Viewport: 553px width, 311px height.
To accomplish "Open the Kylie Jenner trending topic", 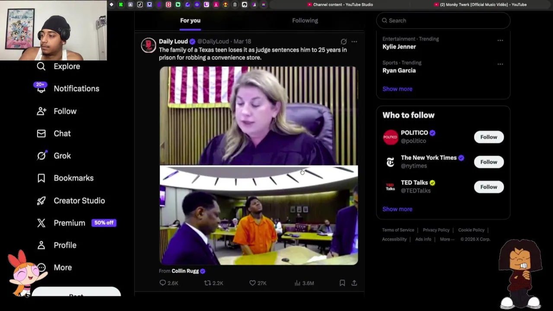I will (x=399, y=47).
